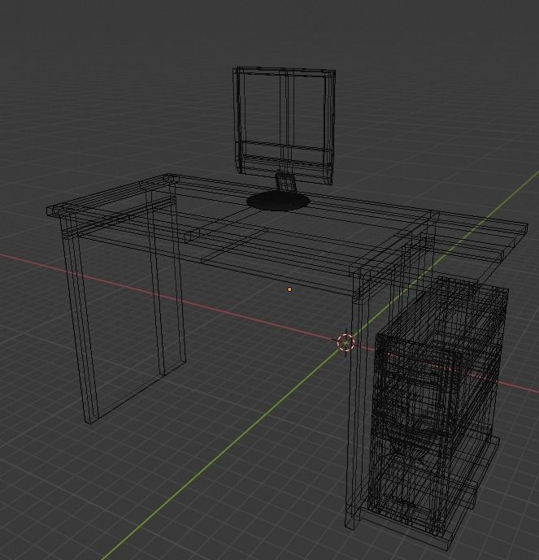Click the black oval monitor base
The height and width of the screenshot is (560, 539).
pyautogui.click(x=278, y=201)
